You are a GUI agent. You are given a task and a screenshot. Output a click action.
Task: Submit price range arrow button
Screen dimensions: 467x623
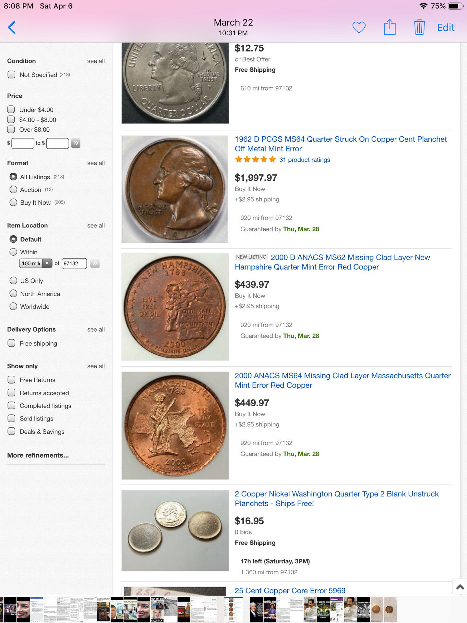(76, 143)
